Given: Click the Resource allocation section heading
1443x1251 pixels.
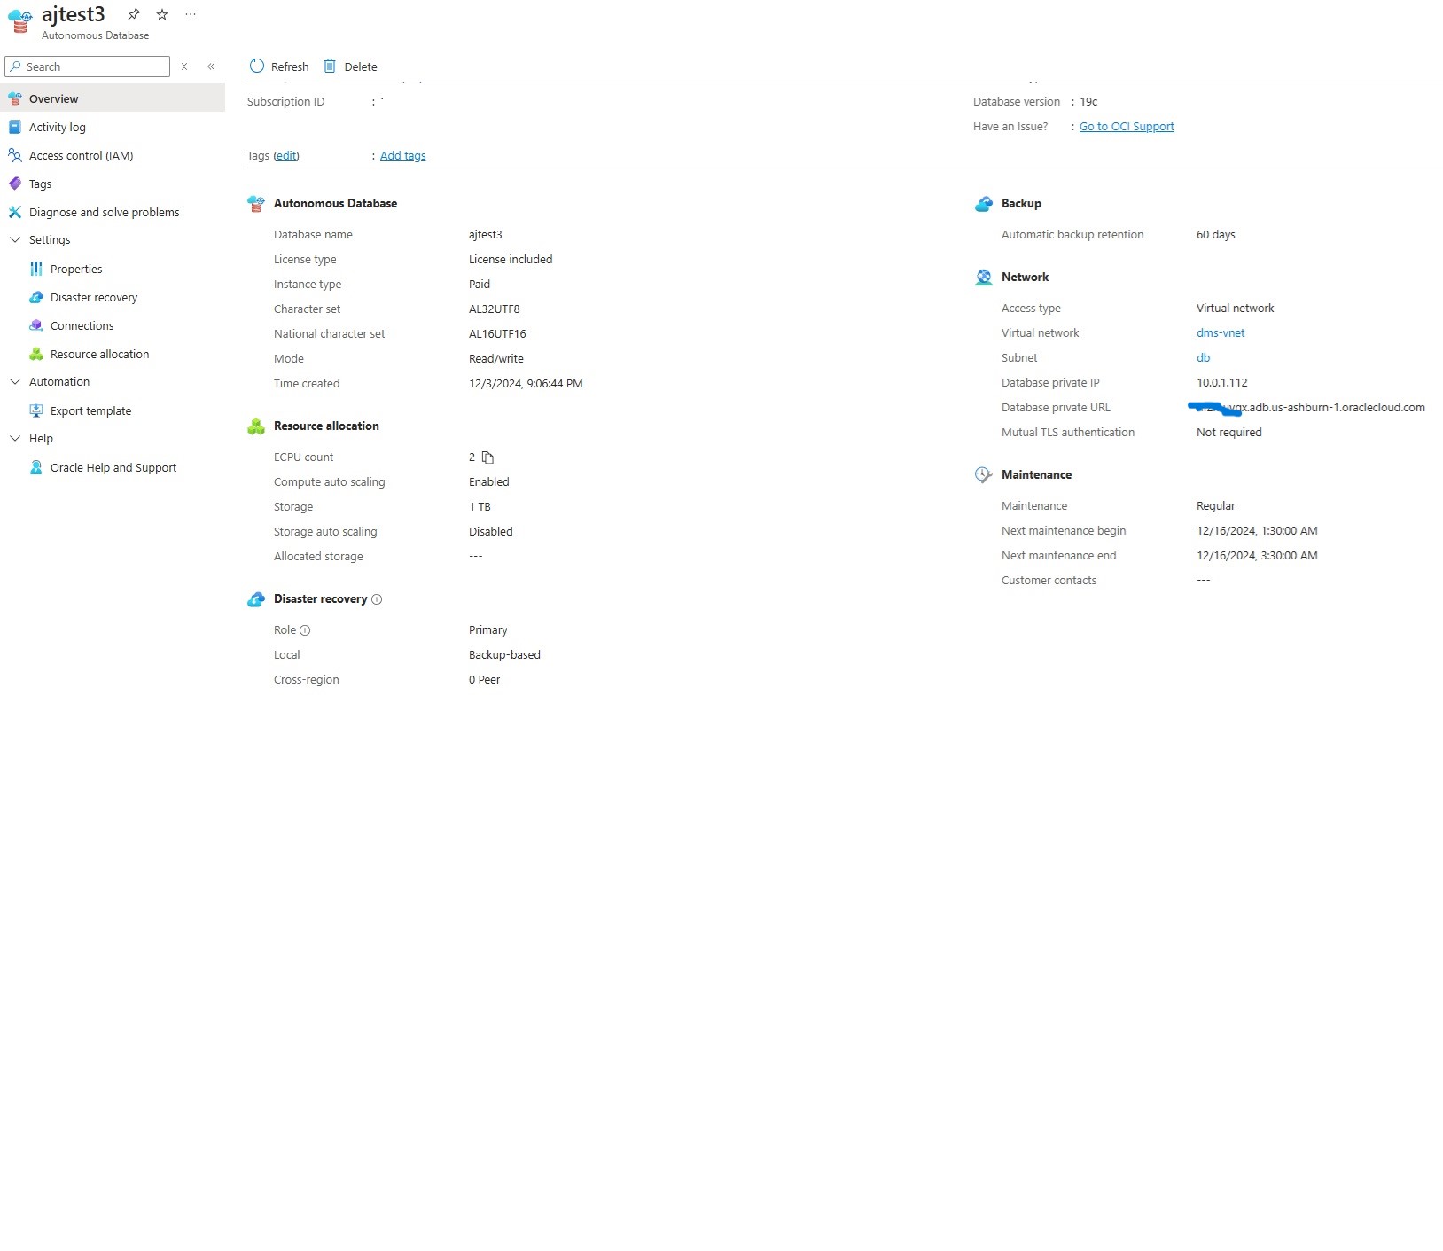Looking at the screenshot, I should pyautogui.click(x=326, y=426).
